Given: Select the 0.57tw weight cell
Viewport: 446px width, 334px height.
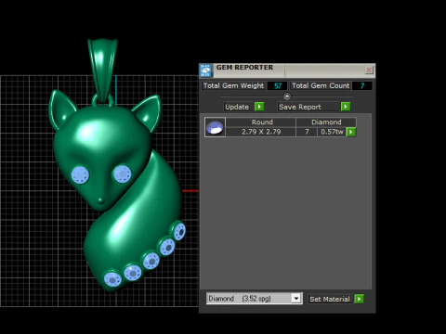Looking at the screenshot, I should click(x=332, y=132).
